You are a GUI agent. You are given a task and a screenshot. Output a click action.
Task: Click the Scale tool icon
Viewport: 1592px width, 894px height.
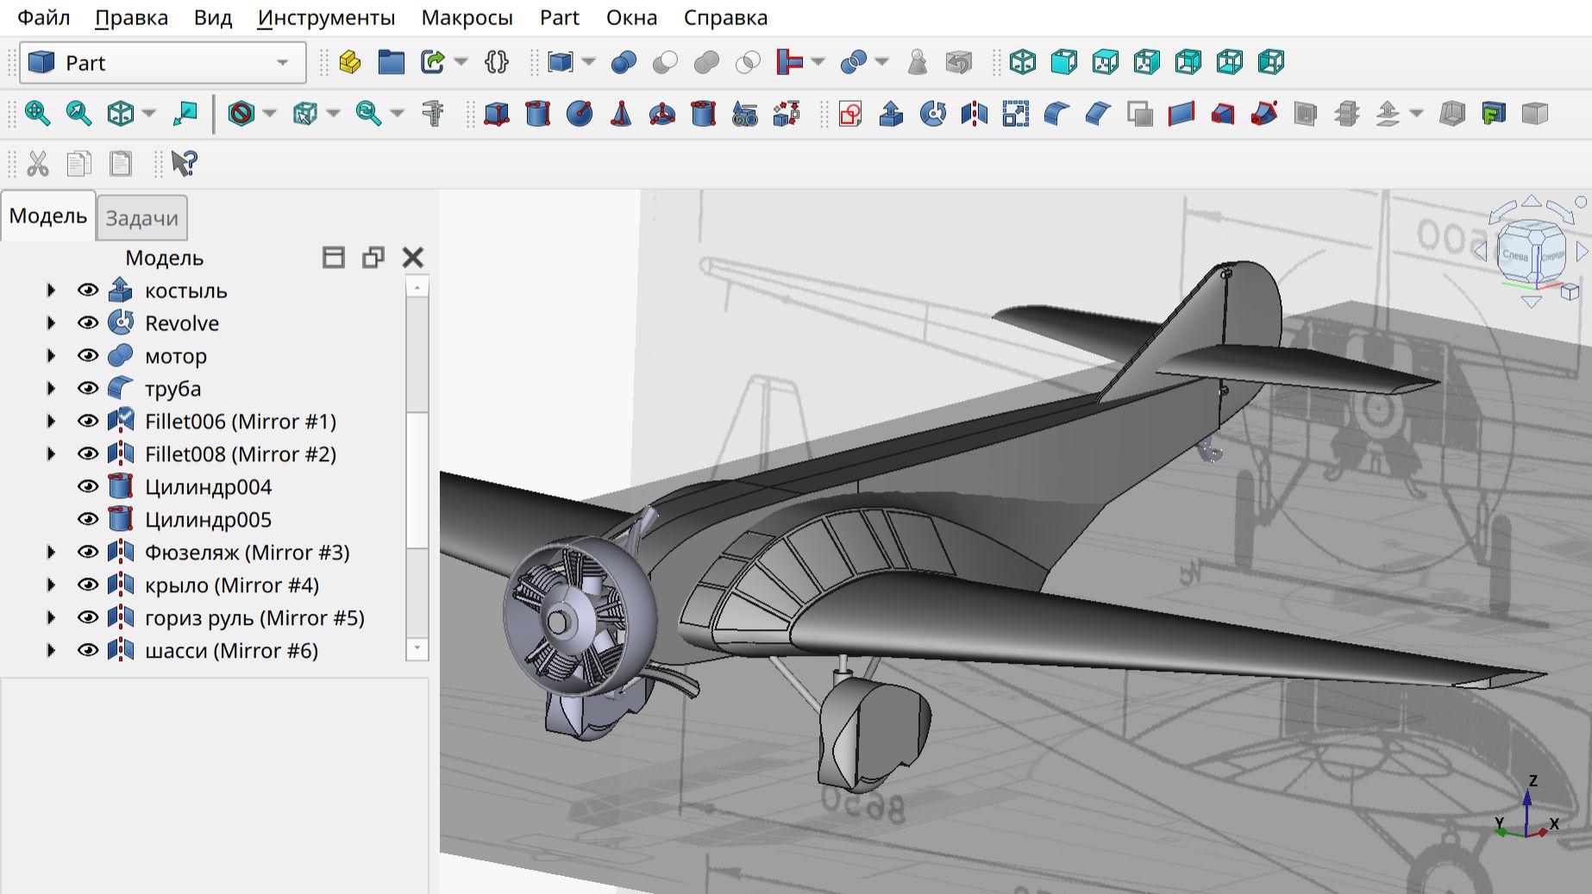tap(1016, 113)
